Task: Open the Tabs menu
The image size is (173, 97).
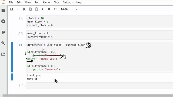Action: pyautogui.click(x=56, y=2)
